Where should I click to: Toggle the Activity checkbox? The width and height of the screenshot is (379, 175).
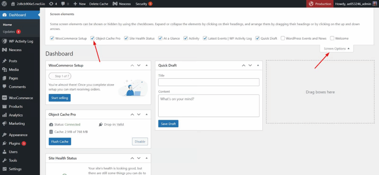click(185, 38)
